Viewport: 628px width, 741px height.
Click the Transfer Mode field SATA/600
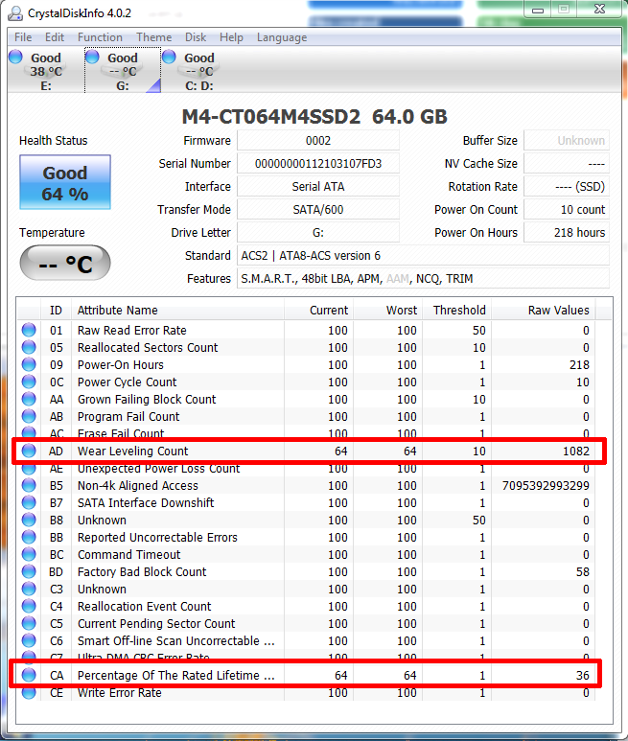318,209
